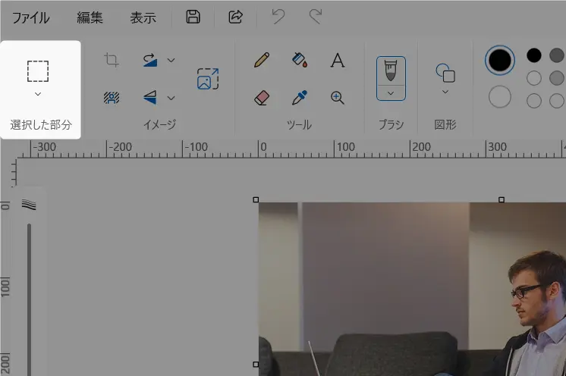The width and height of the screenshot is (566, 376).
Task: Select the eraser tool
Action: point(261,98)
